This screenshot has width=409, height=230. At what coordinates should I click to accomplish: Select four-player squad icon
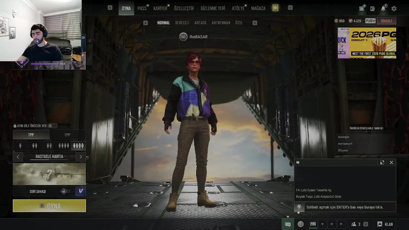click(x=64, y=146)
